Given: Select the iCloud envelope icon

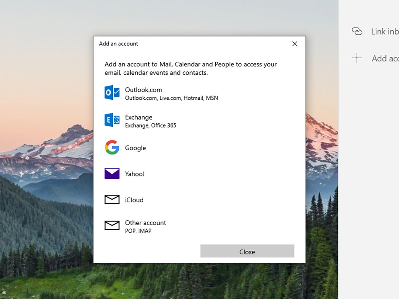Looking at the screenshot, I should click(x=112, y=199).
